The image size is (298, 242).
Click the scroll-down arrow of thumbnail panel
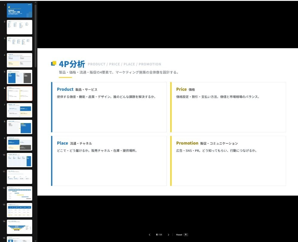pos(35,241)
